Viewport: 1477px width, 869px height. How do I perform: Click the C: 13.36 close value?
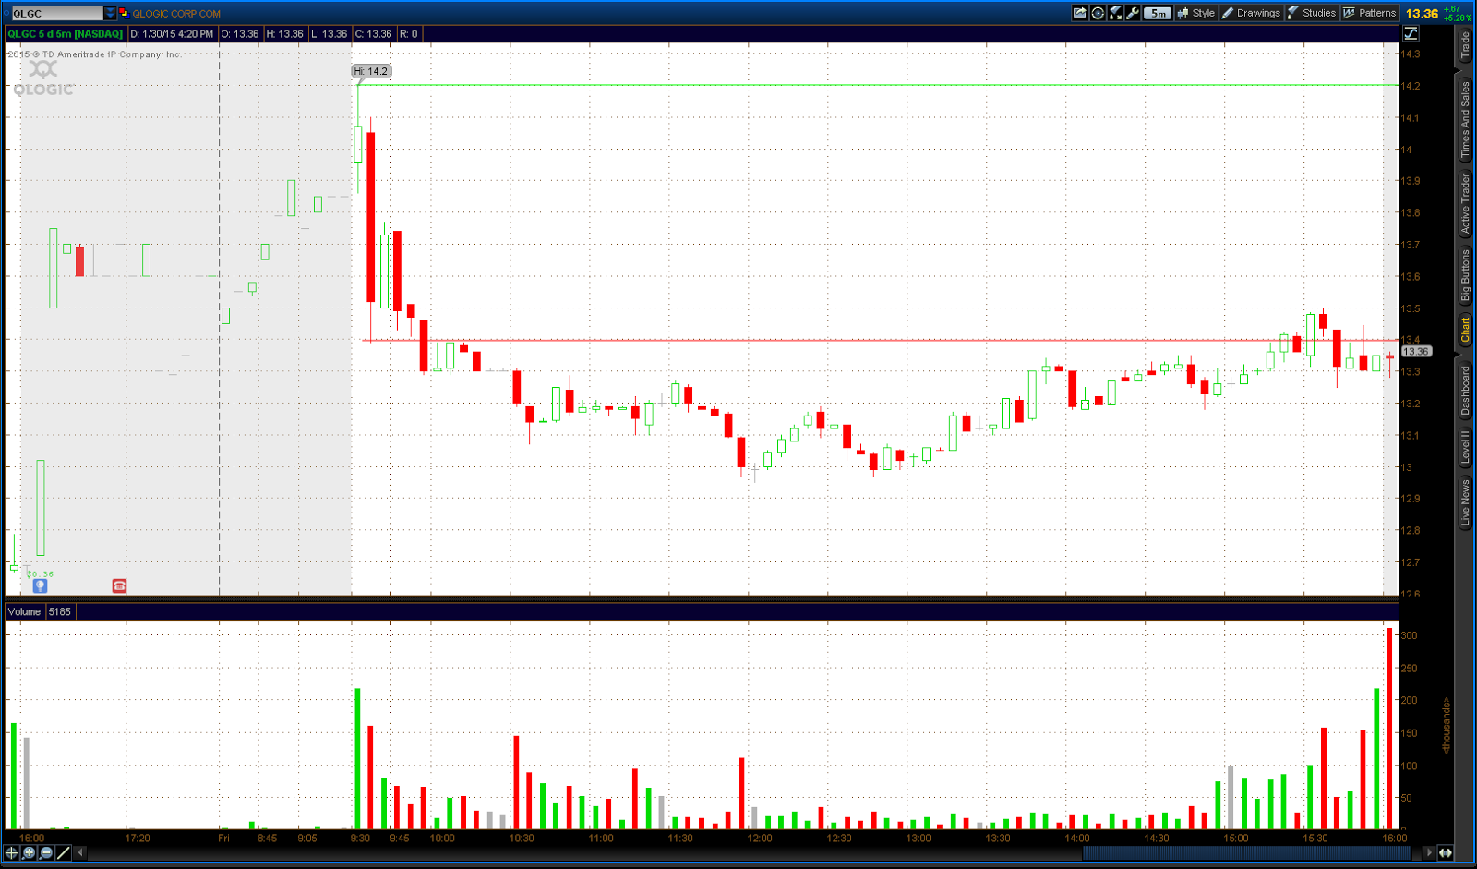374,34
